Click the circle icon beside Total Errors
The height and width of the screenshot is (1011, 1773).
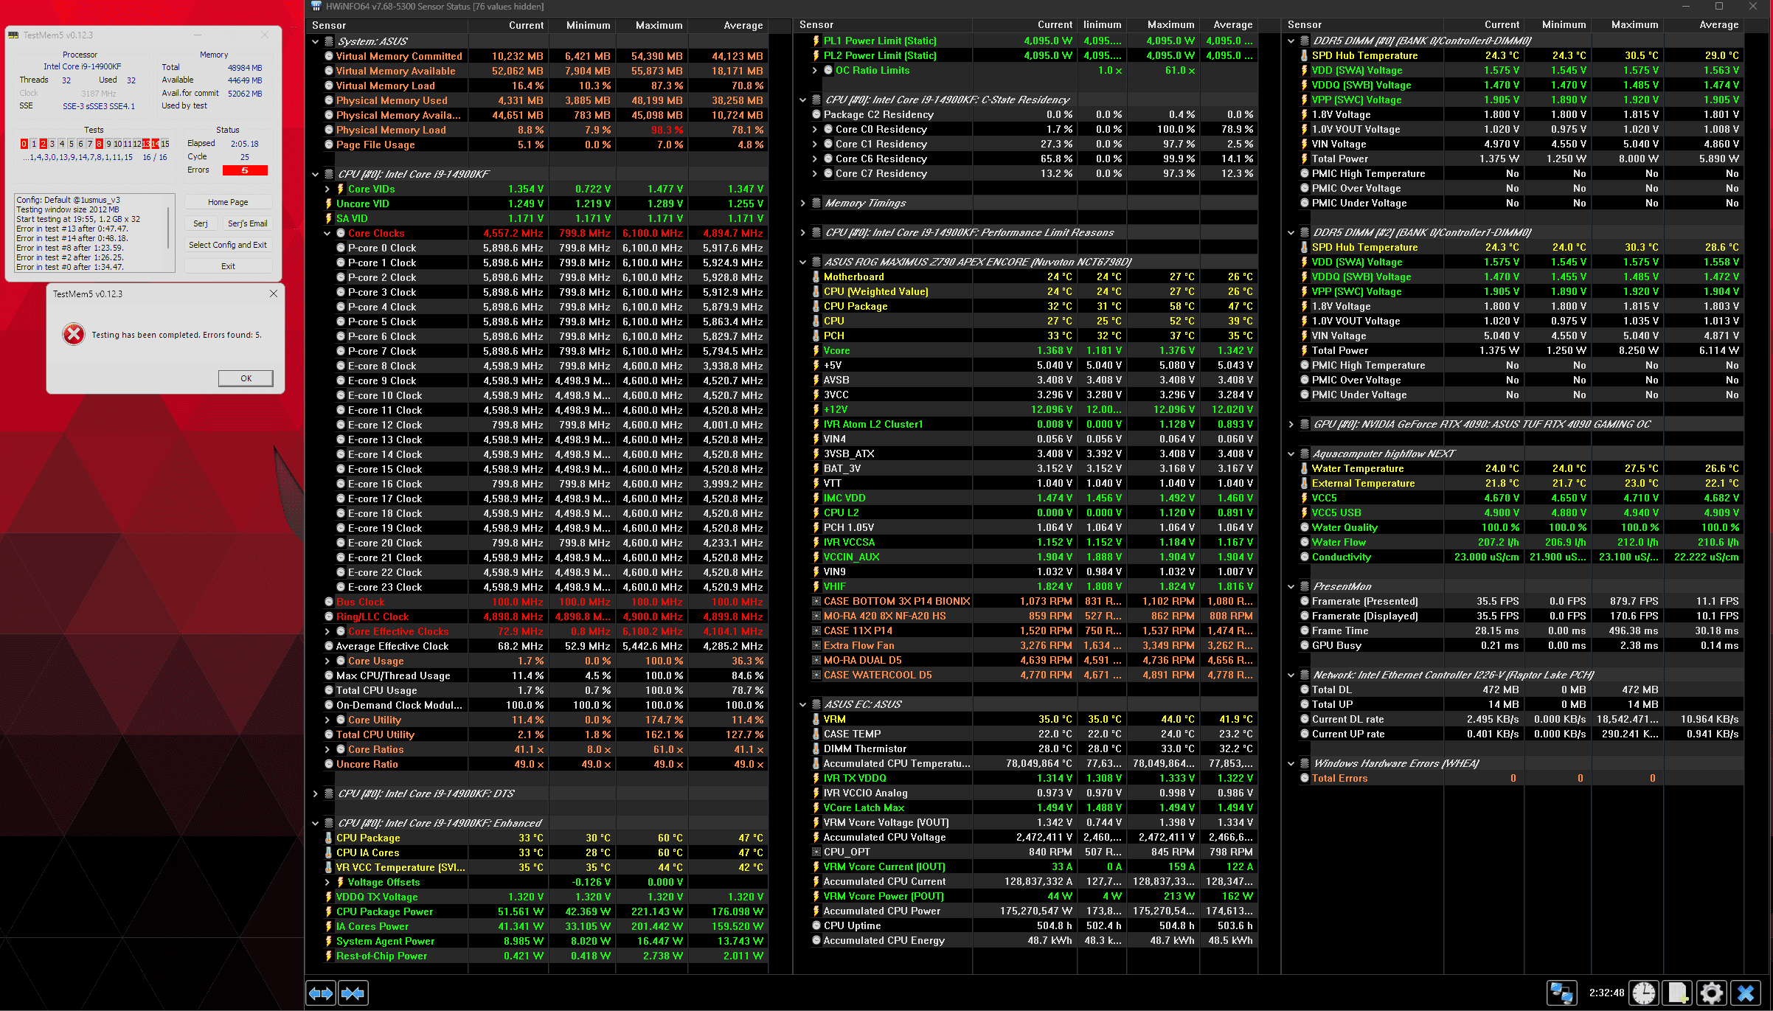pos(1304,778)
